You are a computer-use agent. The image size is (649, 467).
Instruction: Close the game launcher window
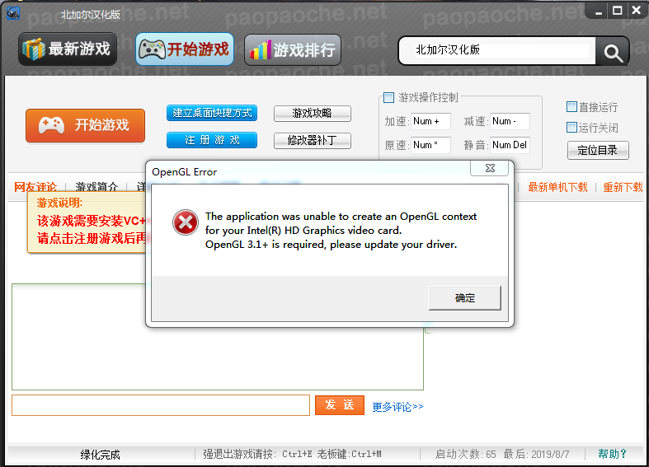tap(636, 11)
